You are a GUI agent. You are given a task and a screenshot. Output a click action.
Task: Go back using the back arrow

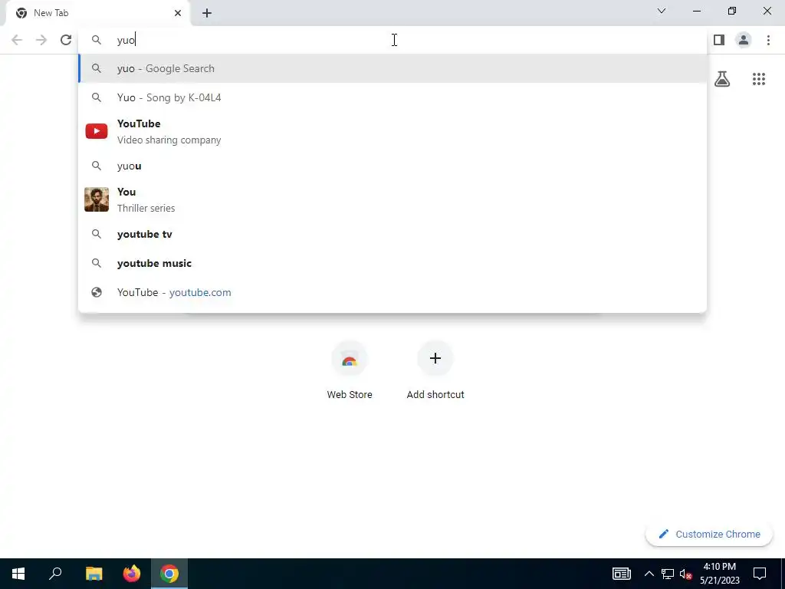click(17, 40)
